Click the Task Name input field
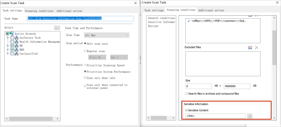The image size is (281, 127). tap(80, 18)
